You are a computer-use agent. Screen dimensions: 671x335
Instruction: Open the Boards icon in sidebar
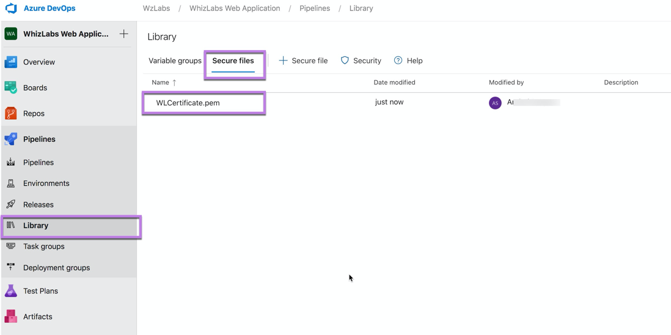(x=11, y=87)
